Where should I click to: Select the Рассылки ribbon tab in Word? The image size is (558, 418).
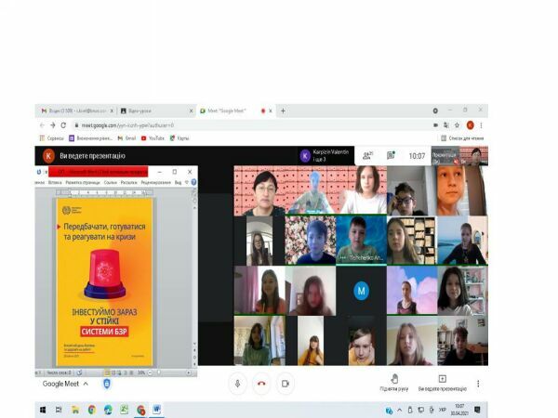click(129, 182)
